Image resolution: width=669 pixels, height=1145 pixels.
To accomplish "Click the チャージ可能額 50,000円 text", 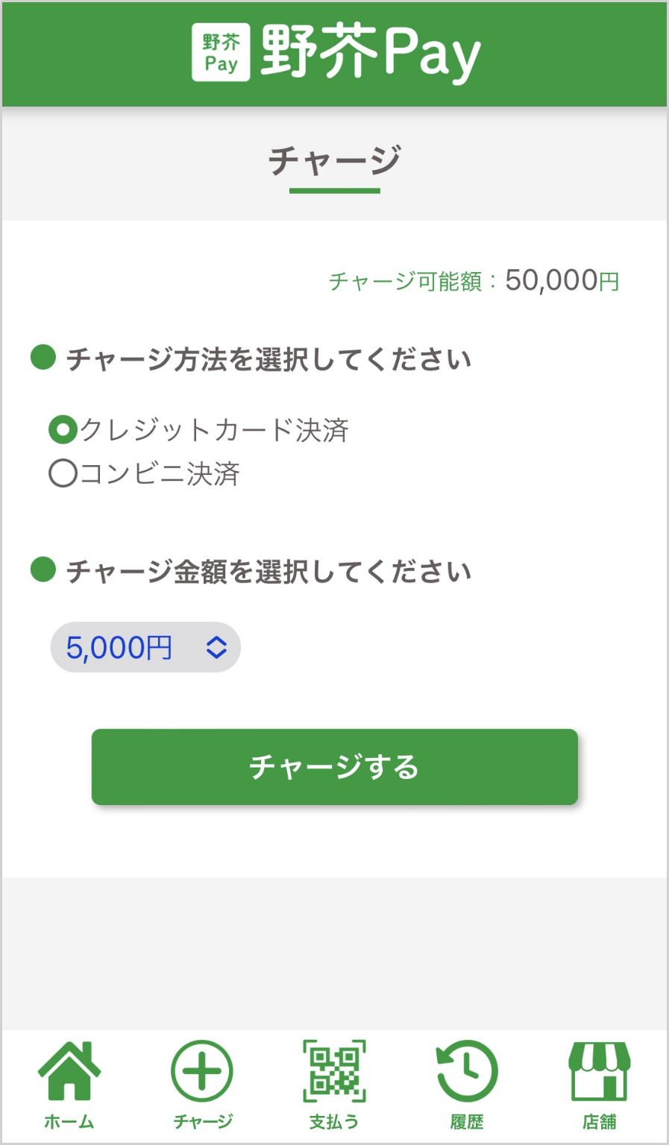I will tap(474, 281).
